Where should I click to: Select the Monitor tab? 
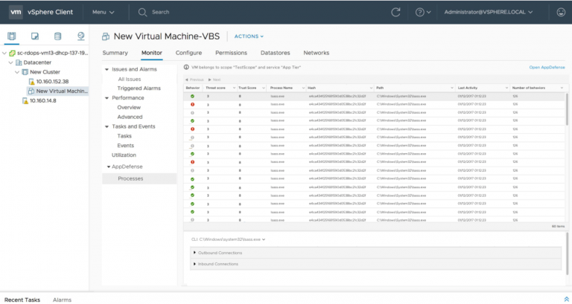[152, 53]
